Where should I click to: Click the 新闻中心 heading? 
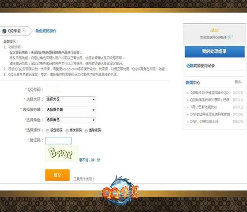[x=193, y=83]
